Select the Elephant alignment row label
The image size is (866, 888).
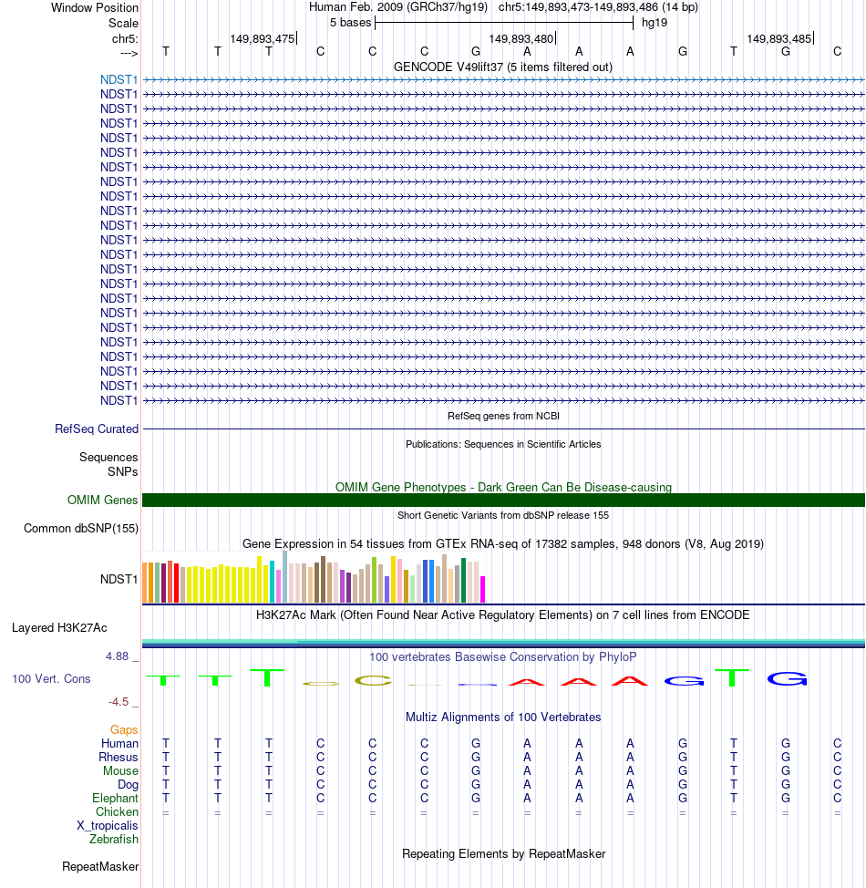click(115, 798)
